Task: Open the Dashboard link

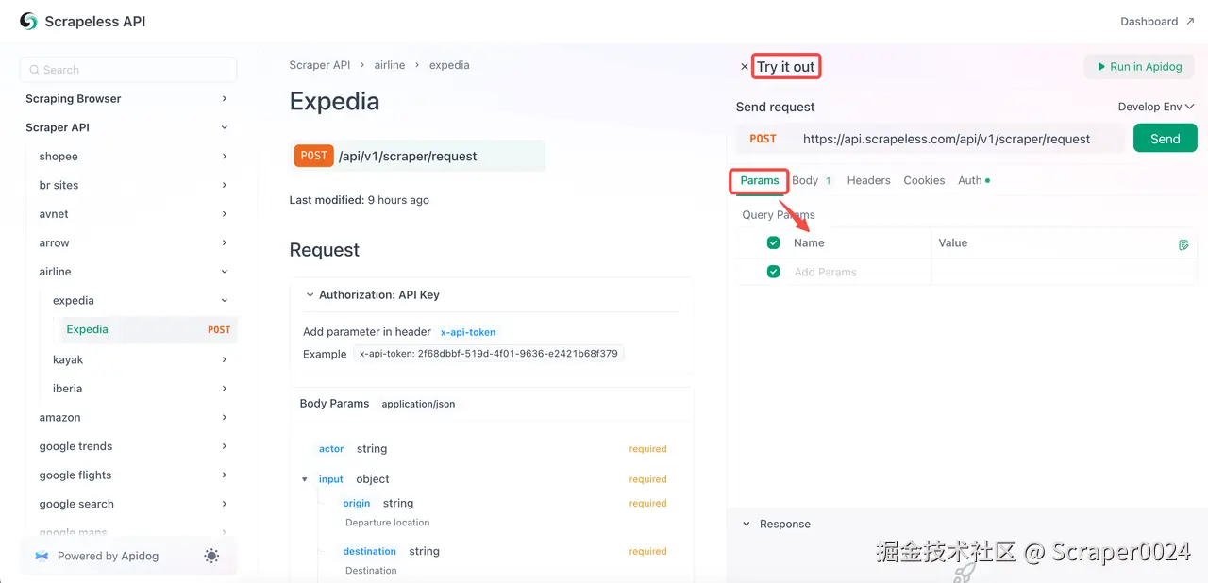Action: (x=1150, y=21)
